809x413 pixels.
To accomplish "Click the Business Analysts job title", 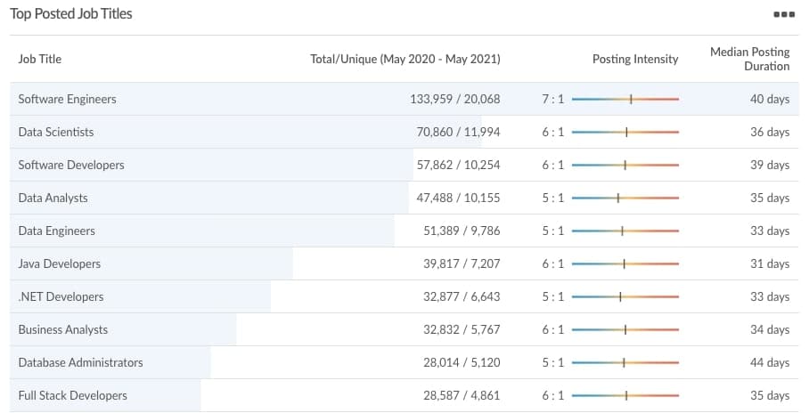I will (63, 330).
